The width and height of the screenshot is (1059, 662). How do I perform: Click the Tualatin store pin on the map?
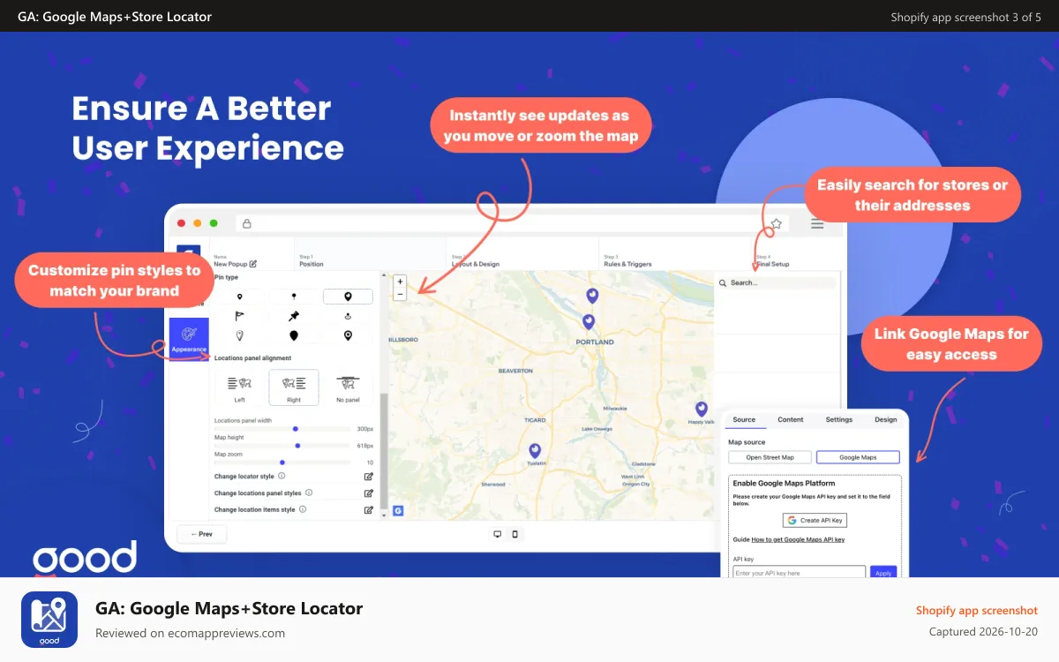point(533,452)
